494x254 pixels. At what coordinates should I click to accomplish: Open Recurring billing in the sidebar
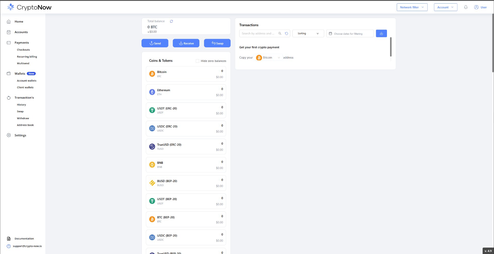27,57
